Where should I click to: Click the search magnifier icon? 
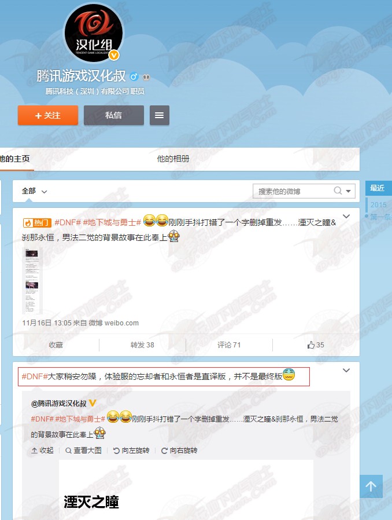tap(338, 191)
